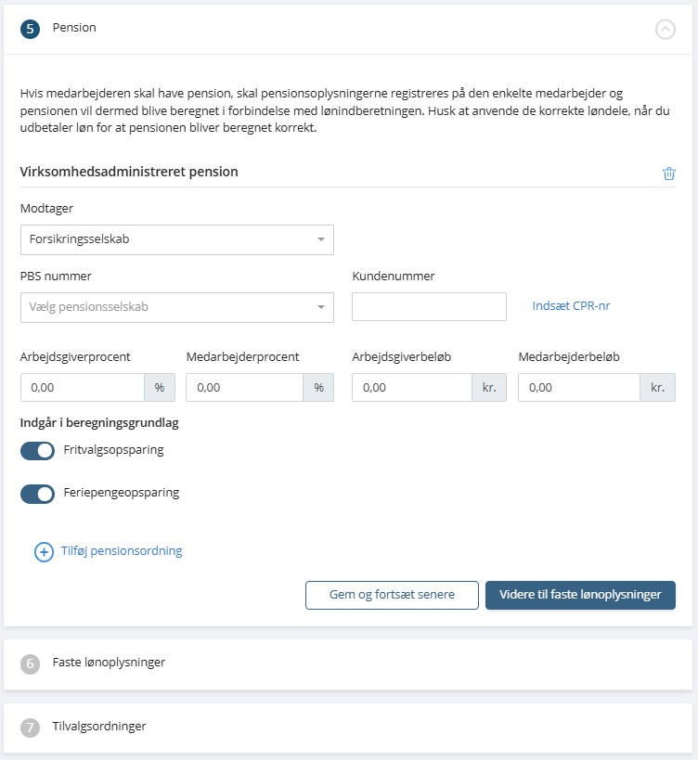Click the step 6 number badge
The image size is (698, 760).
click(30, 663)
